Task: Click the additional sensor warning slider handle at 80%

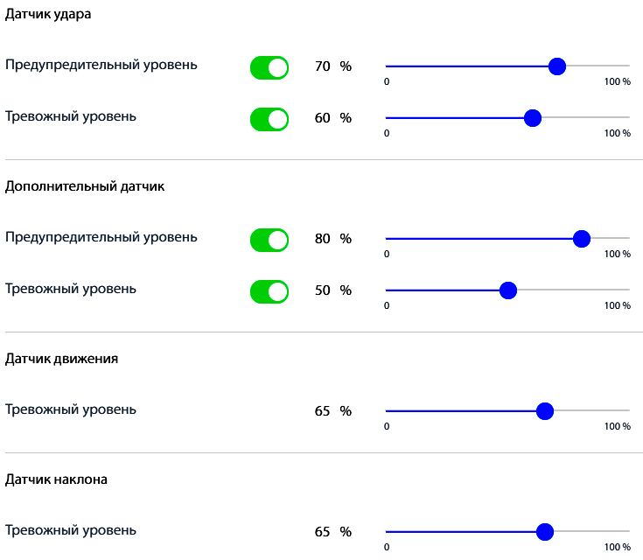Action: (581, 239)
